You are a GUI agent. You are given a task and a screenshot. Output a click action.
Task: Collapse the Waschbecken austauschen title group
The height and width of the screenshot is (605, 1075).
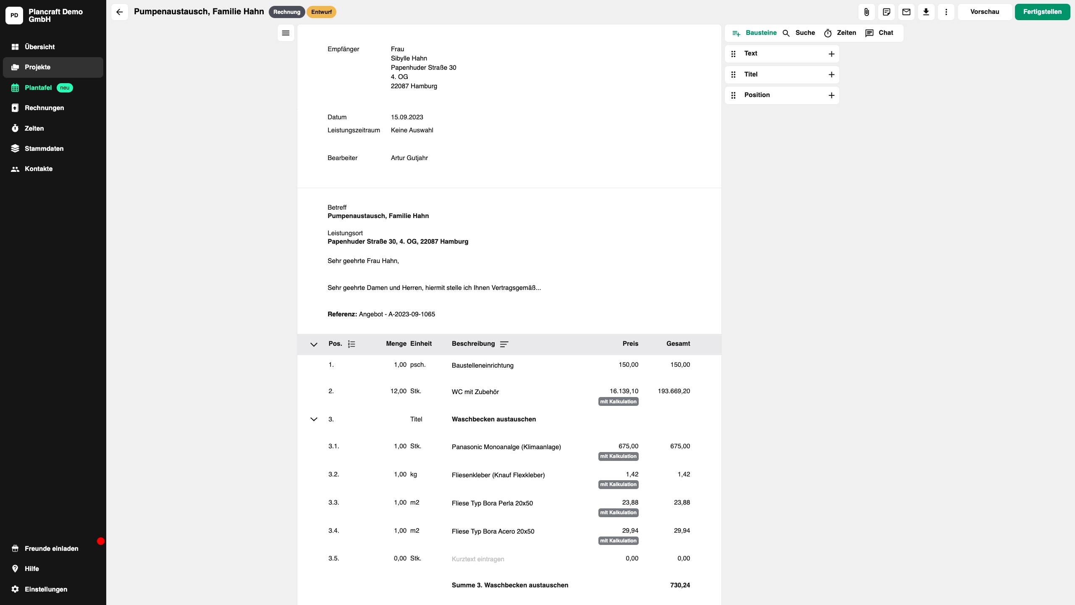tap(314, 419)
